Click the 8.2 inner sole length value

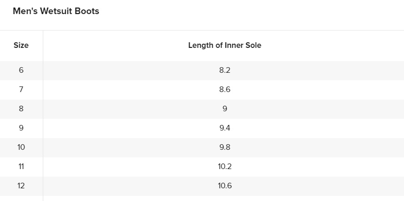(225, 70)
